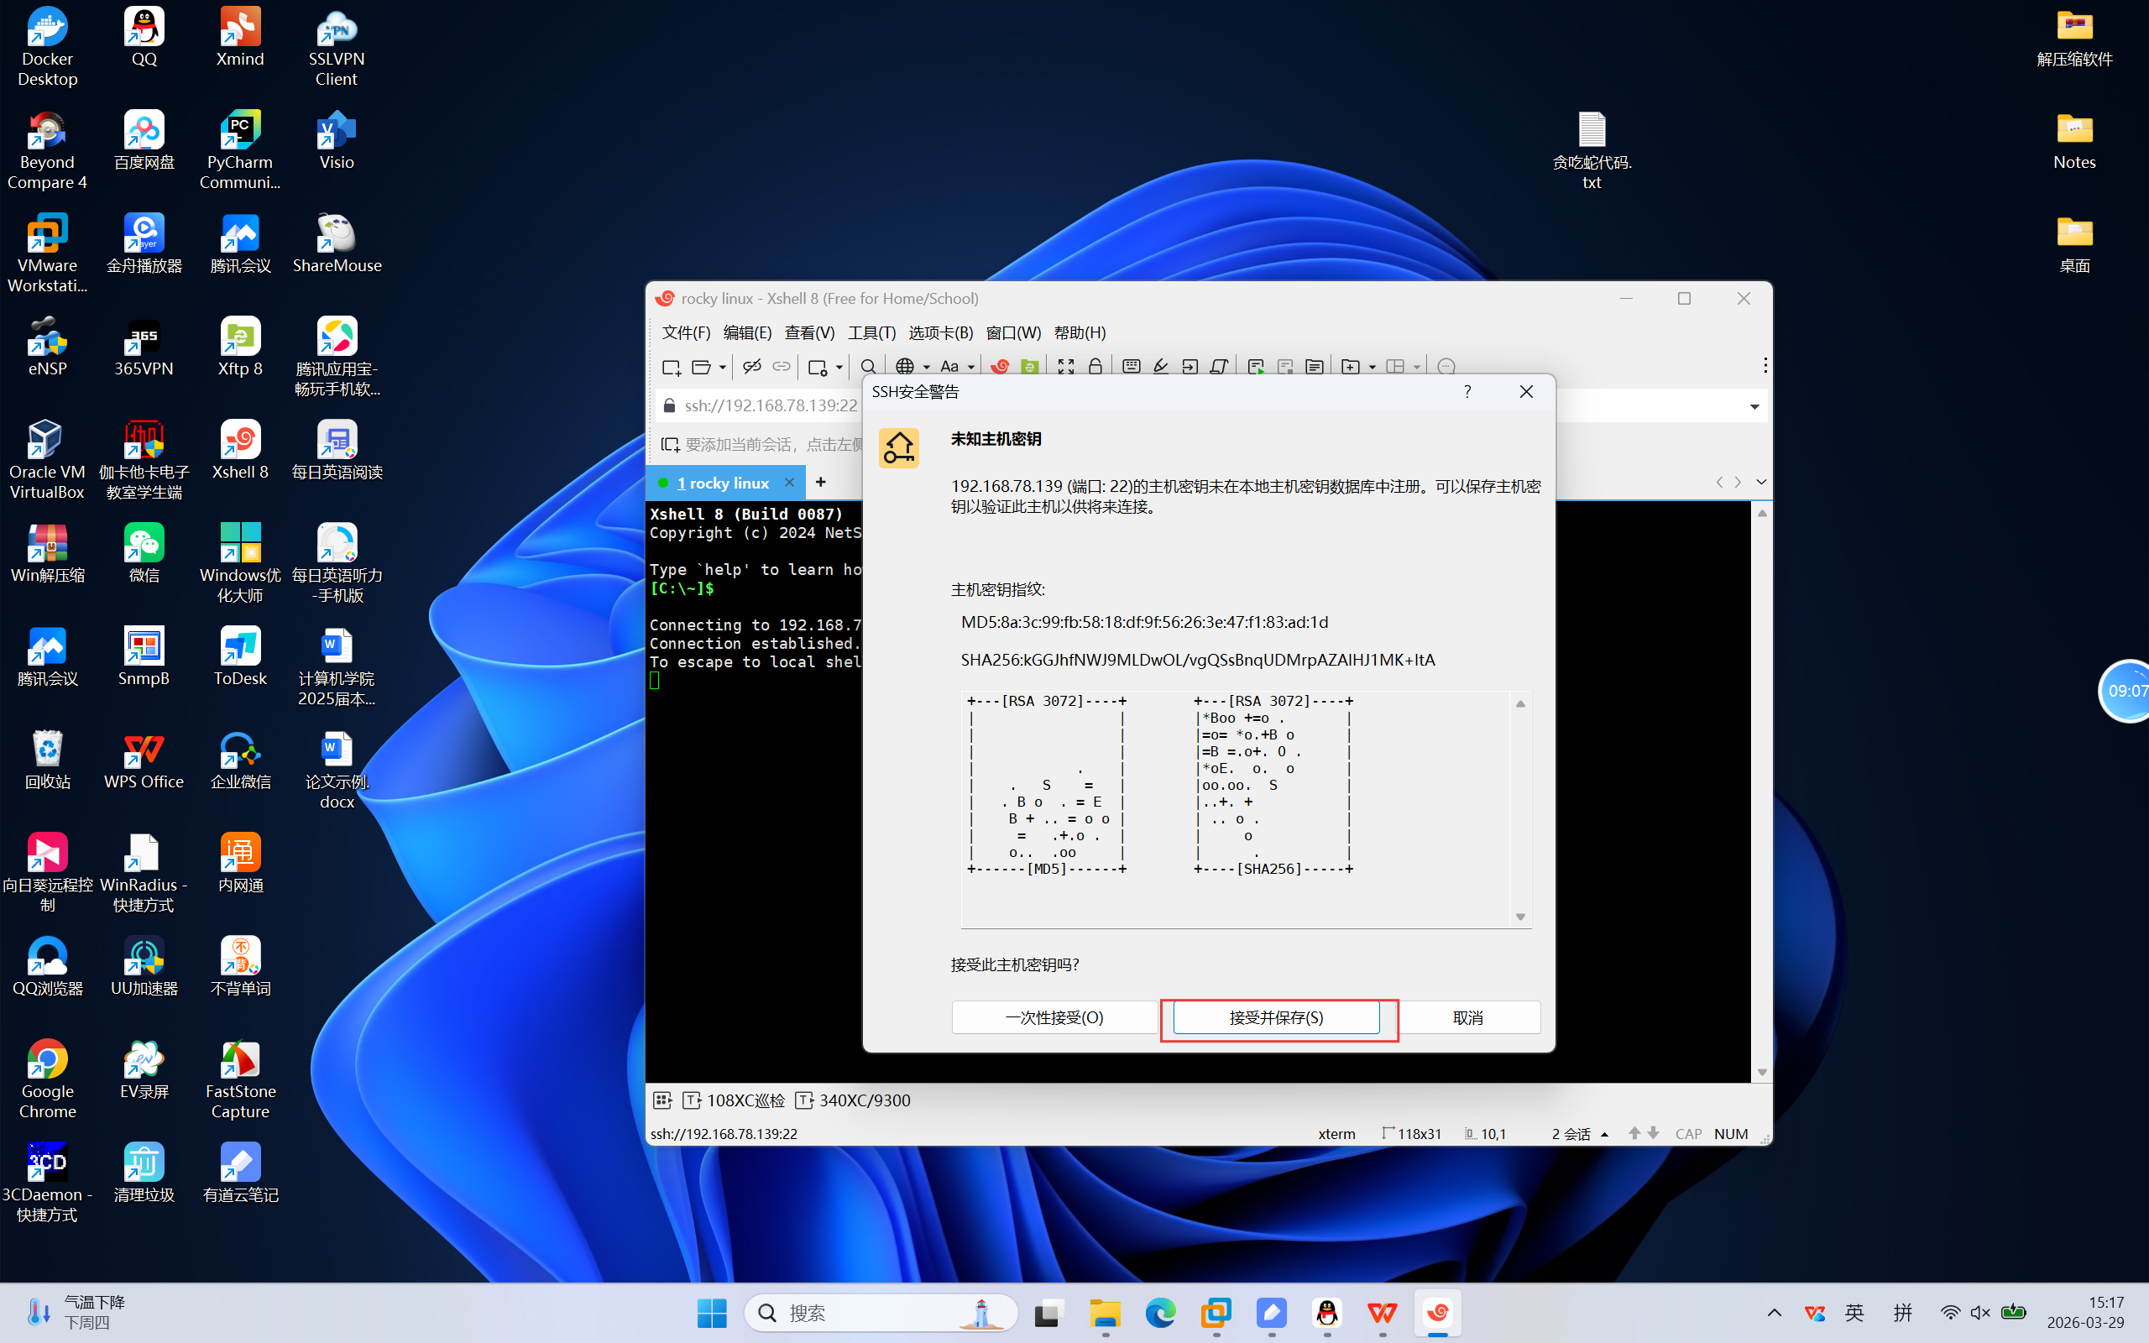Open the 工具(T) menu

pyautogui.click(x=871, y=332)
